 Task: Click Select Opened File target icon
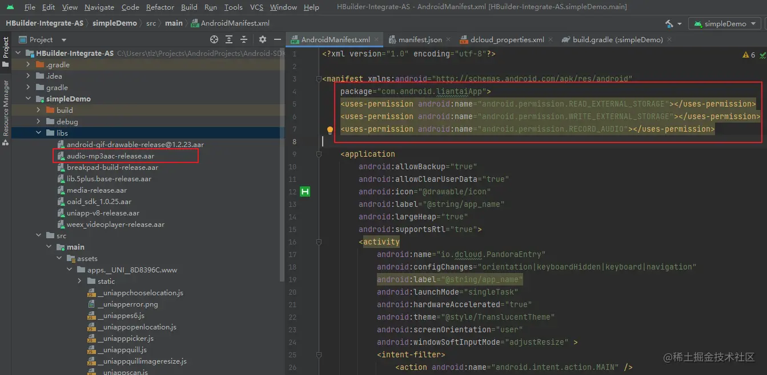214,39
